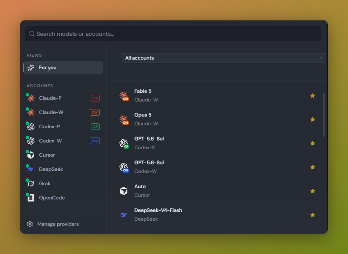Click the Claude-W starburst icon in sidebar

(x=31, y=112)
